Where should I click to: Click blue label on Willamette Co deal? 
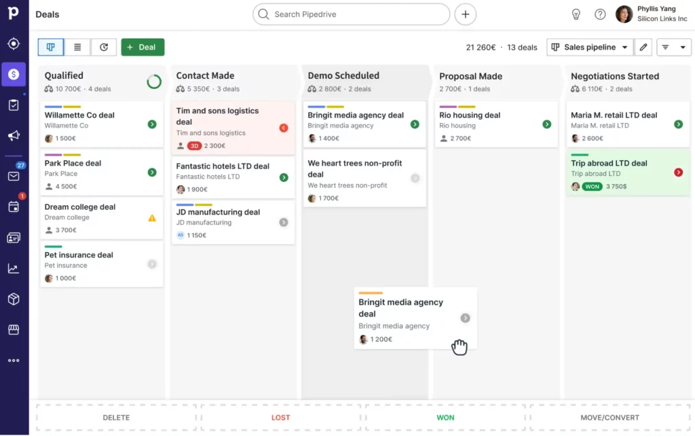pyautogui.click(x=53, y=107)
